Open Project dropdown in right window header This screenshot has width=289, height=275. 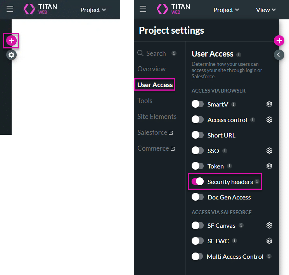coord(226,10)
